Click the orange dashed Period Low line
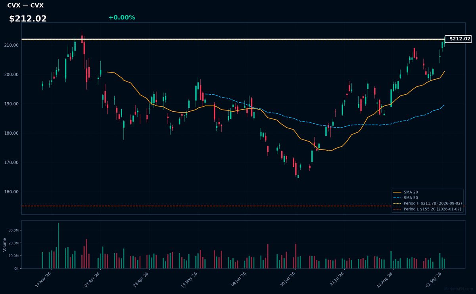 point(243,206)
